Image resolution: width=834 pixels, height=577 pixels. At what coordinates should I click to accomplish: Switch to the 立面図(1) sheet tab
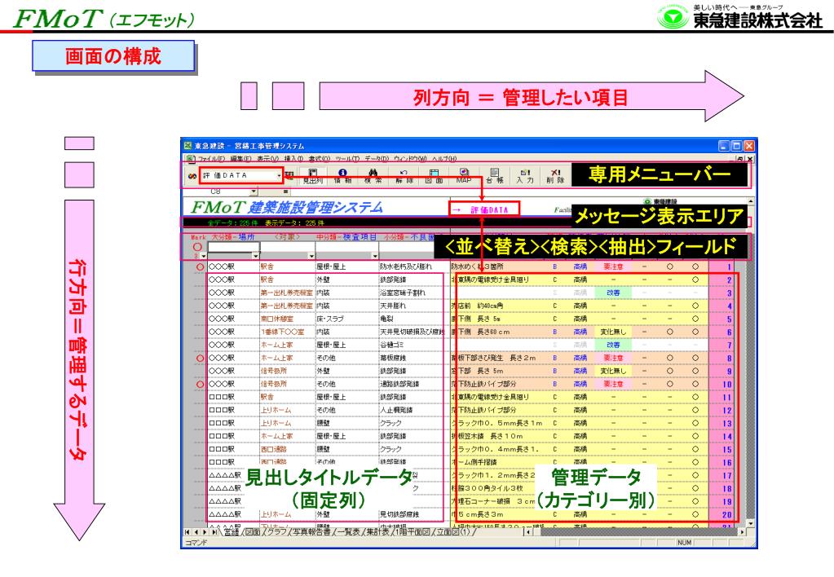coord(454,532)
